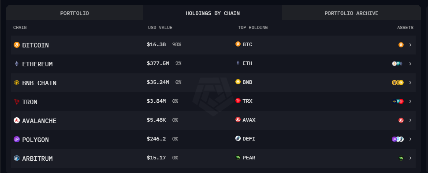Screen dimensions: 428x173
Task: Click the Ethereum chain diamond icon
Action: (x=17, y=64)
